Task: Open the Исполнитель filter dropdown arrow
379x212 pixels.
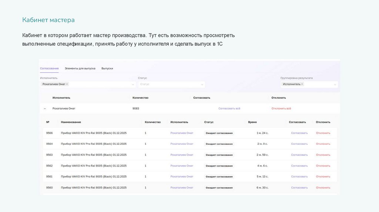Action: coord(133,85)
